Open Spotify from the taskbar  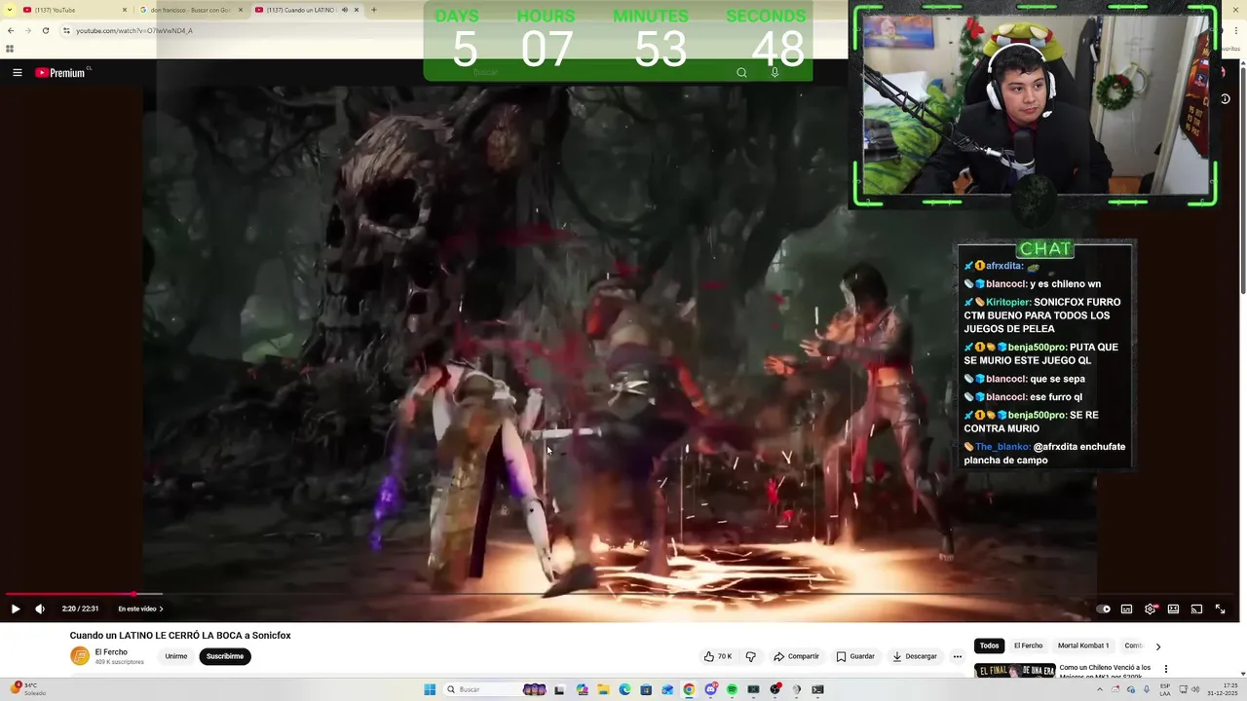click(x=732, y=689)
